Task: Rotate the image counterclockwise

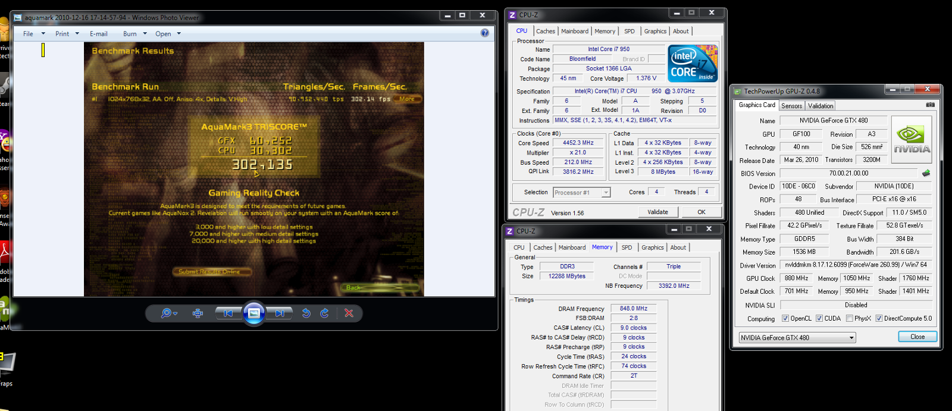Action: tap(306, 313)
